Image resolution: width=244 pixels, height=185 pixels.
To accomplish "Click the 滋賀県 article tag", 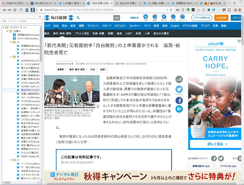I will [x=61, y=69].
